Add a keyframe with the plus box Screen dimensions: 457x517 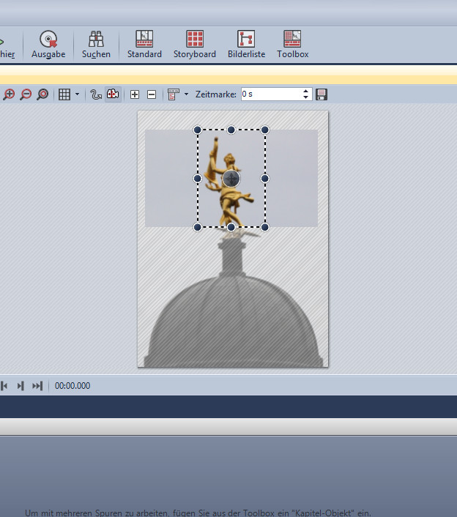[135, 94]
